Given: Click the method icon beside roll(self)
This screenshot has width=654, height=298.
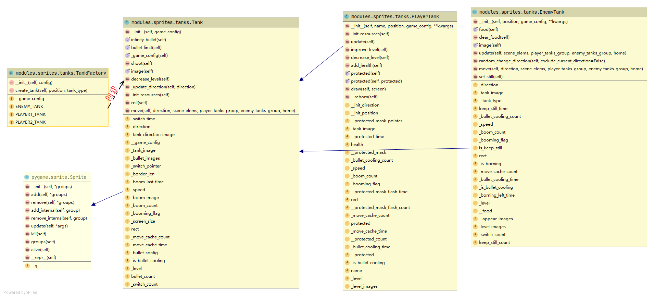Looking at the screenshot, I should pyautogui.click(x=127, y=103).
